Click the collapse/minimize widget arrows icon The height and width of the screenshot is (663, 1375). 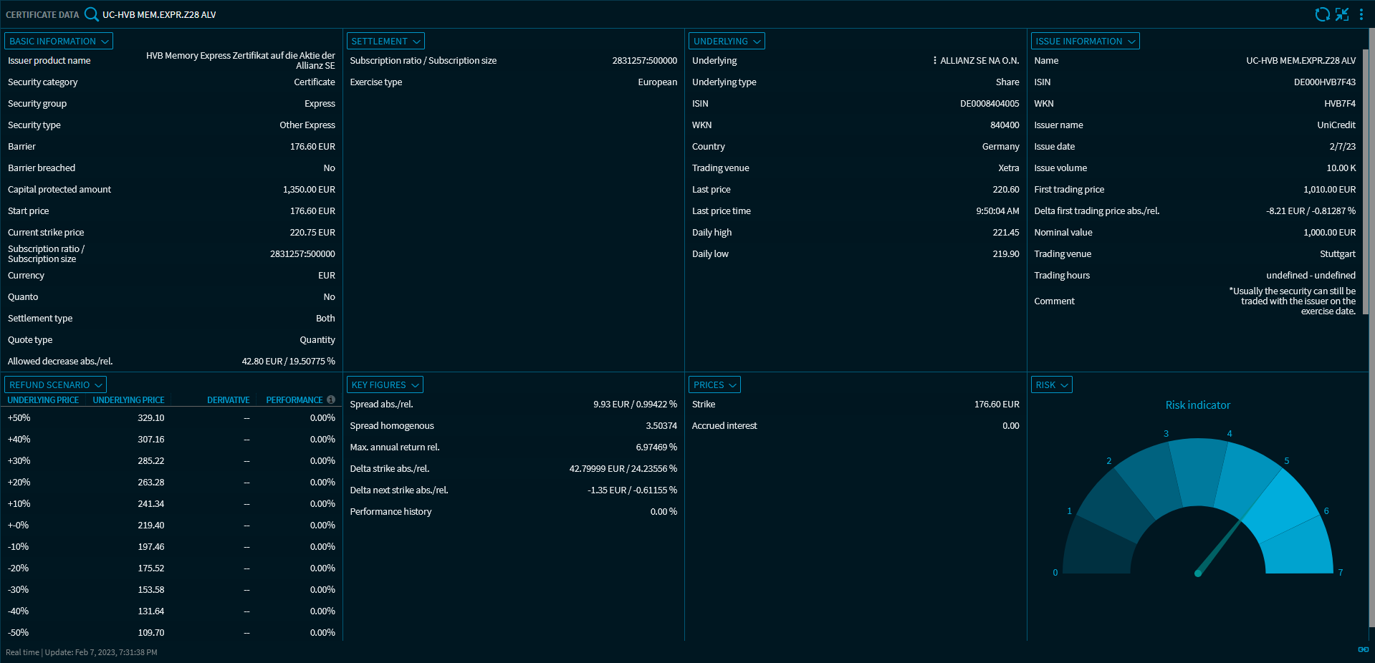[1342, 14]
